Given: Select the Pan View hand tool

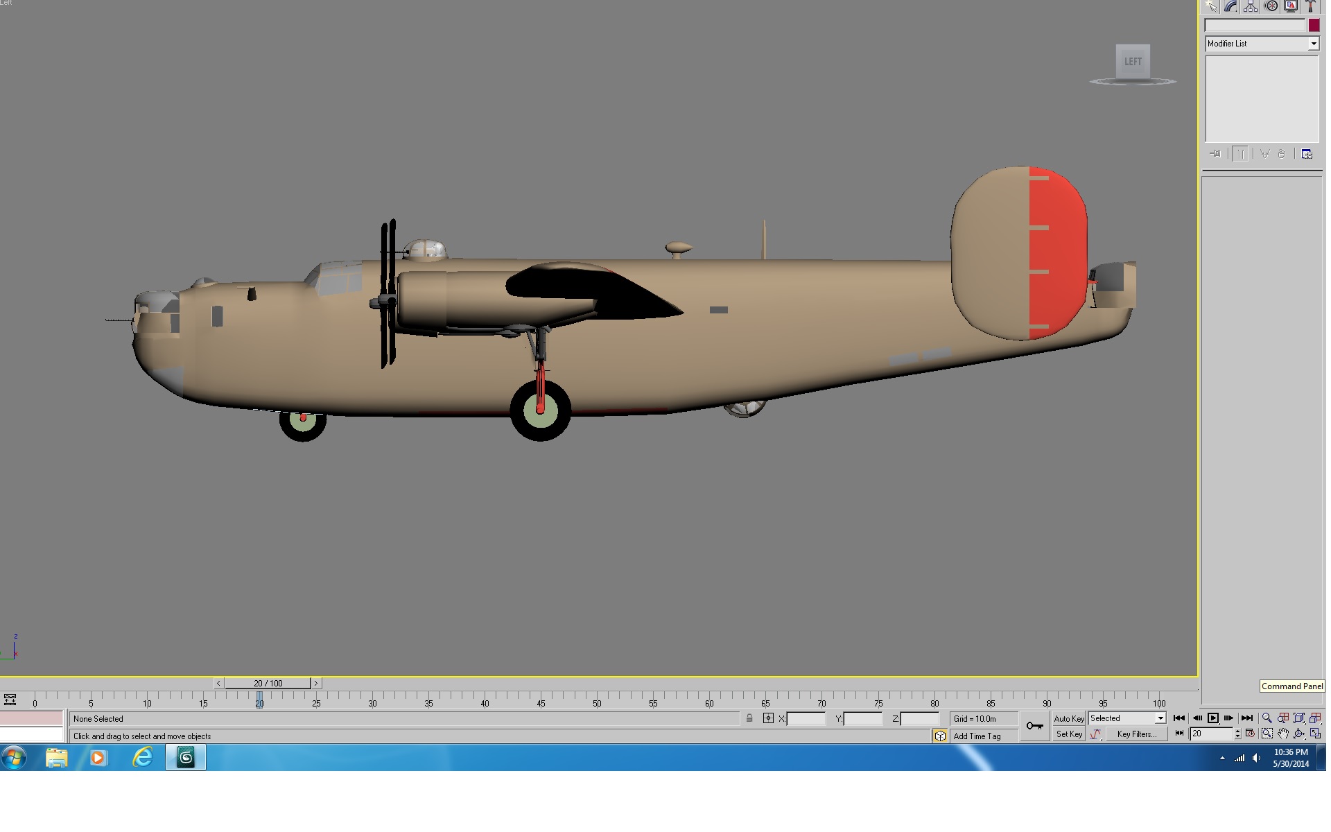Looking at the screenshot, I should 1283,734.
